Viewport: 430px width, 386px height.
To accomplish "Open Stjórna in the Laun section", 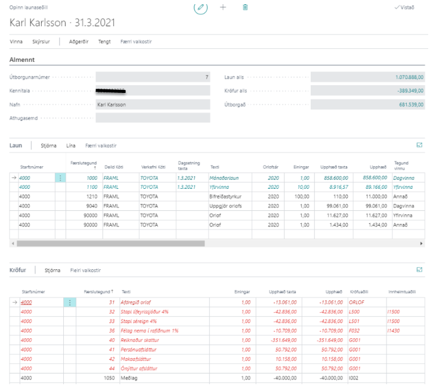I will (x=50, y=145).
